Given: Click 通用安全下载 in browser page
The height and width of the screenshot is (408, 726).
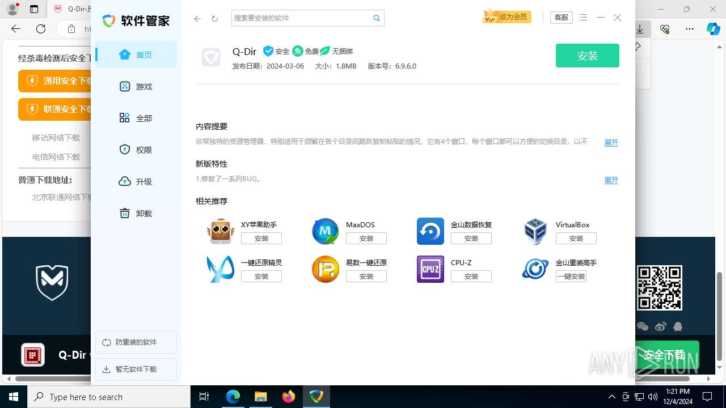Looking at the screenshot, I should [x=55, y=81].
